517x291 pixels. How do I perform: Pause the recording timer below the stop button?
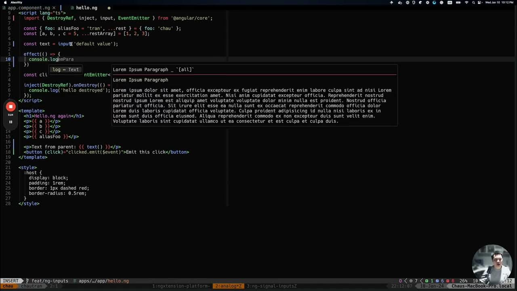click(11, 121)
